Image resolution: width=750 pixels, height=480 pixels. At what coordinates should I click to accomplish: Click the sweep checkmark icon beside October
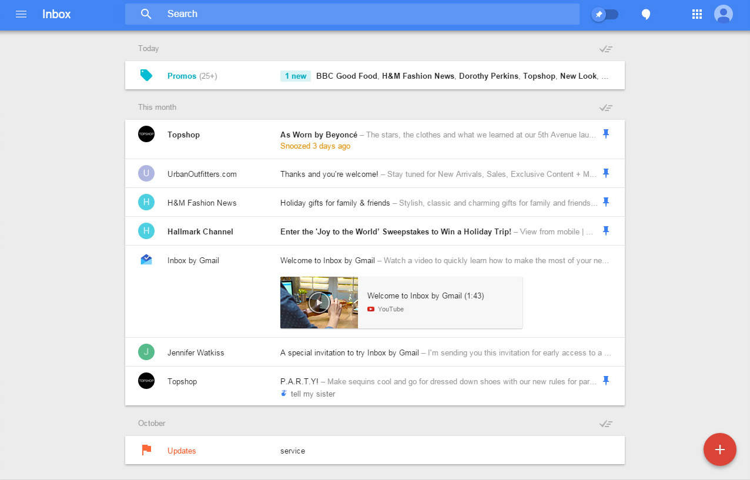pos(606,423)
